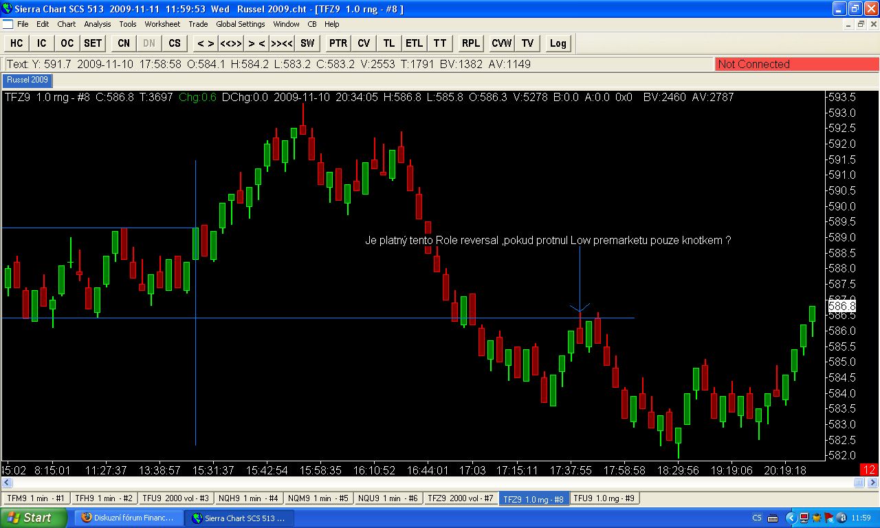
Task: Select the SET toolbar button
Action: [x=93, y=43]
